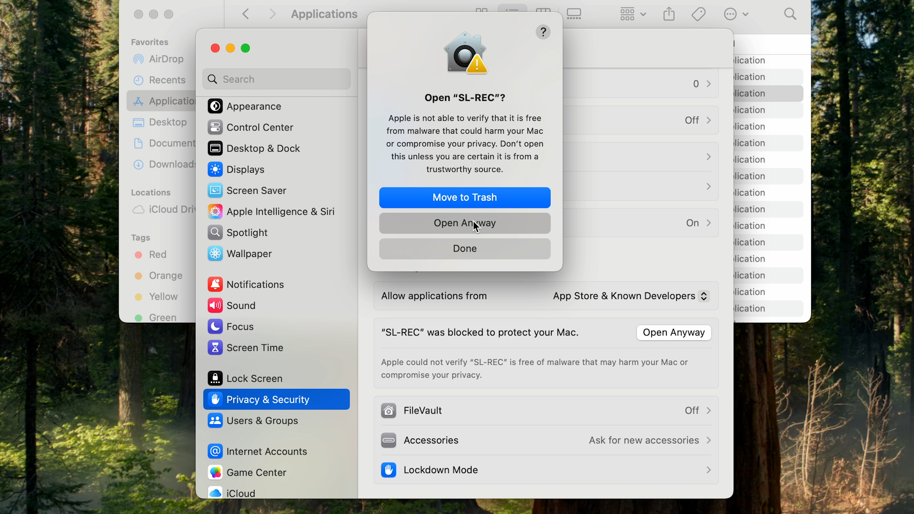Click the Lockdown Mode hand icon

(x=388, y=470)
